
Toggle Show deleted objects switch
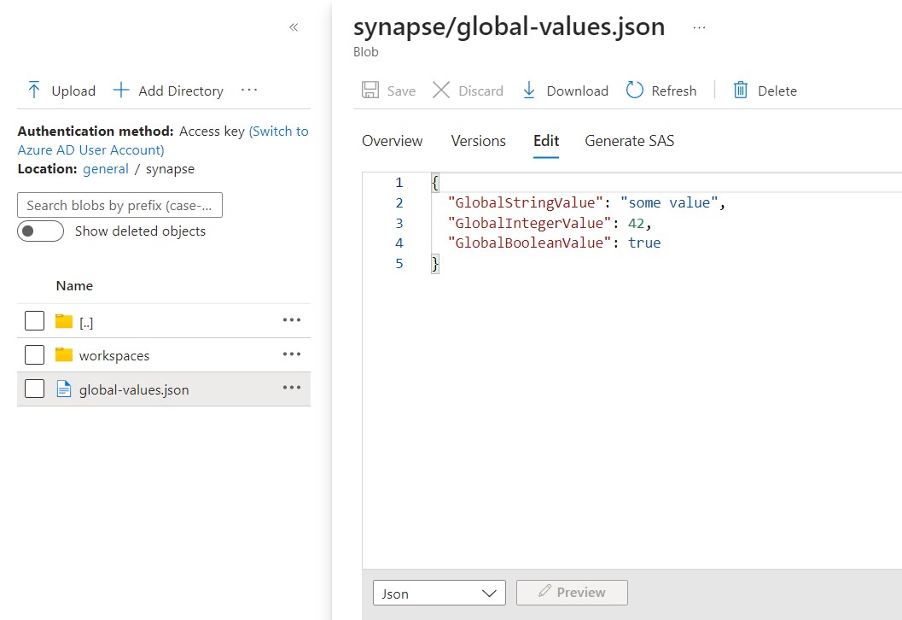click(40, 231)
